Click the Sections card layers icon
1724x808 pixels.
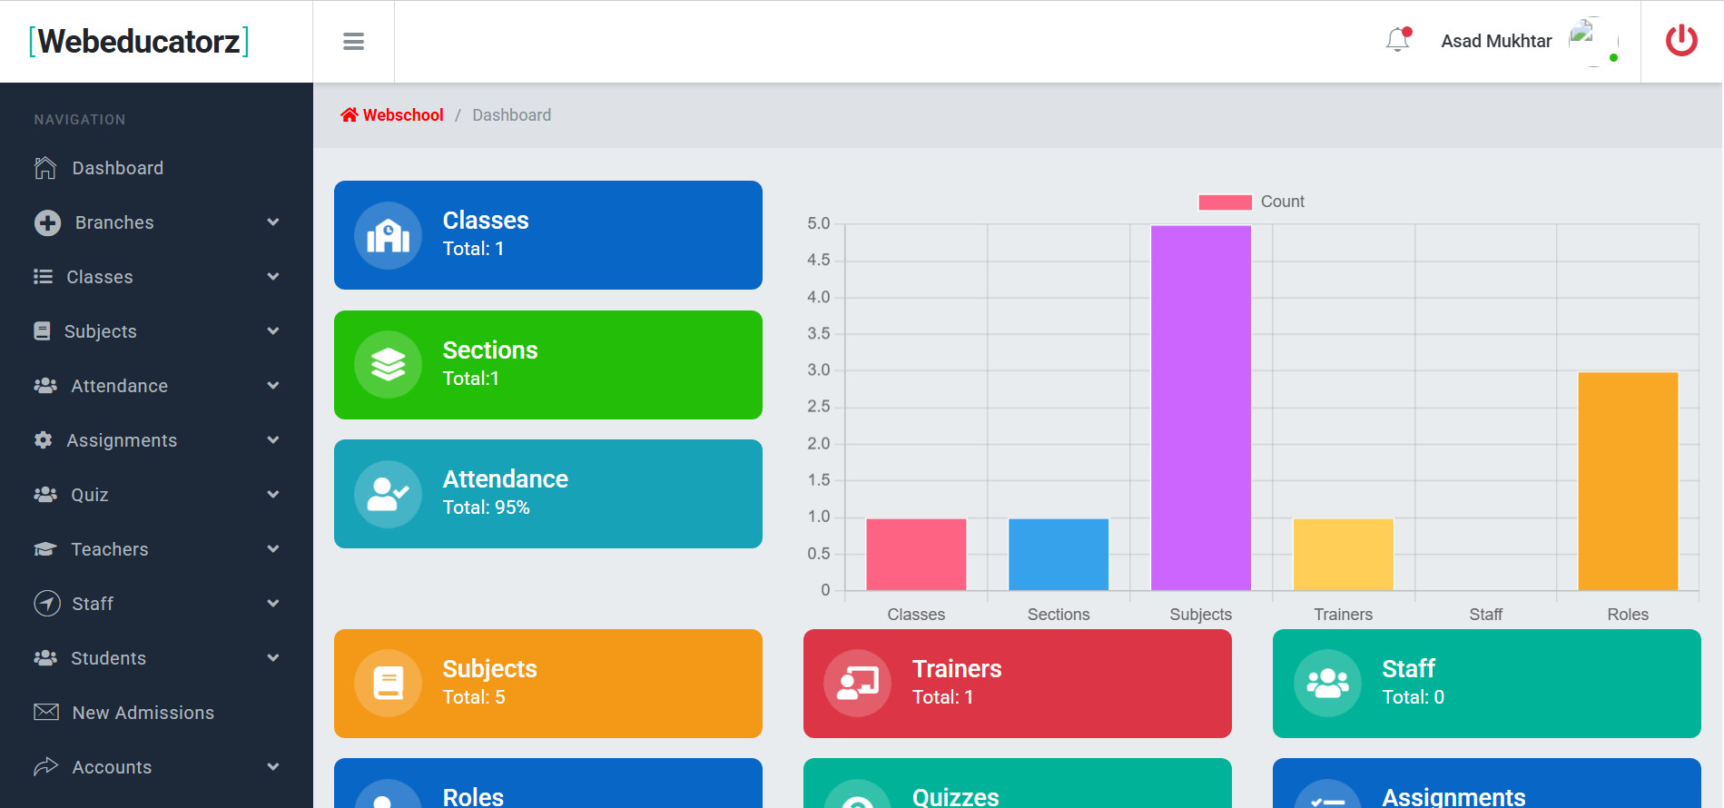[388, 365]
